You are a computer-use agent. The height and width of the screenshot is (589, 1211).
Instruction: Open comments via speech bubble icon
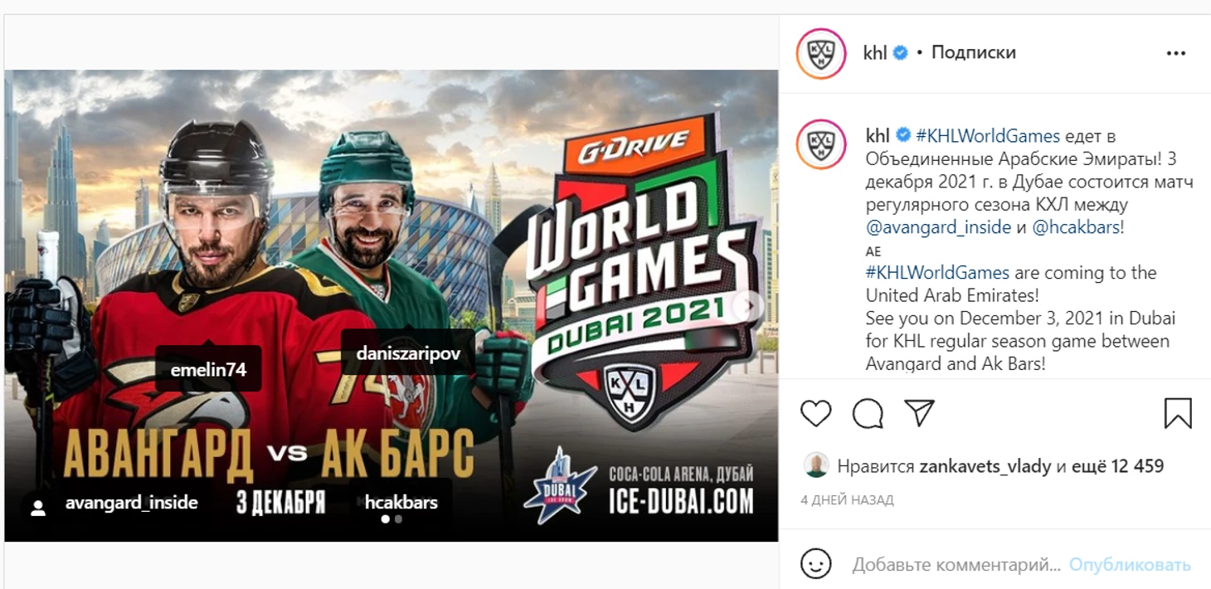[x=868, y=413]
